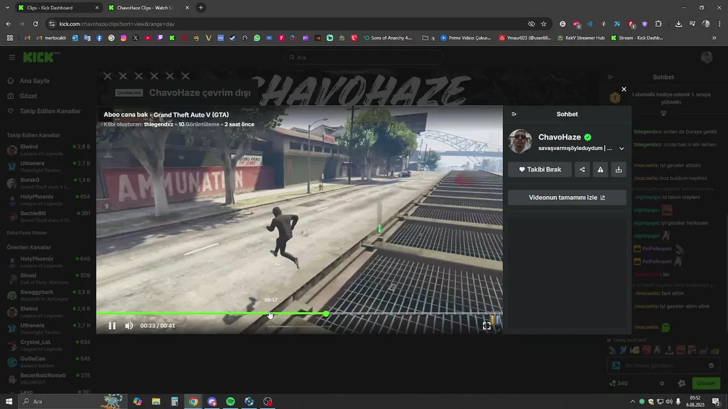Open chat settings gear icon
The height and width of the screenshot is (409, 728).
tap(661, 383)
